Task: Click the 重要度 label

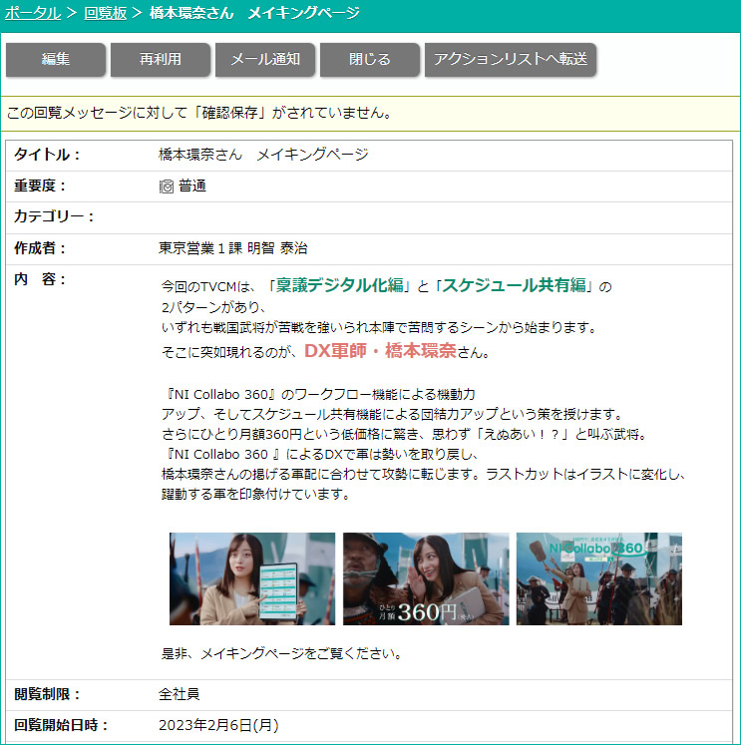Action: [x=40, y=186]
